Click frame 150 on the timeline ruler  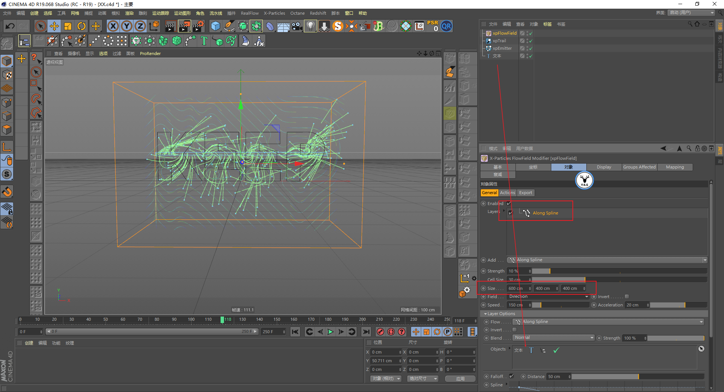coord(277,320)
